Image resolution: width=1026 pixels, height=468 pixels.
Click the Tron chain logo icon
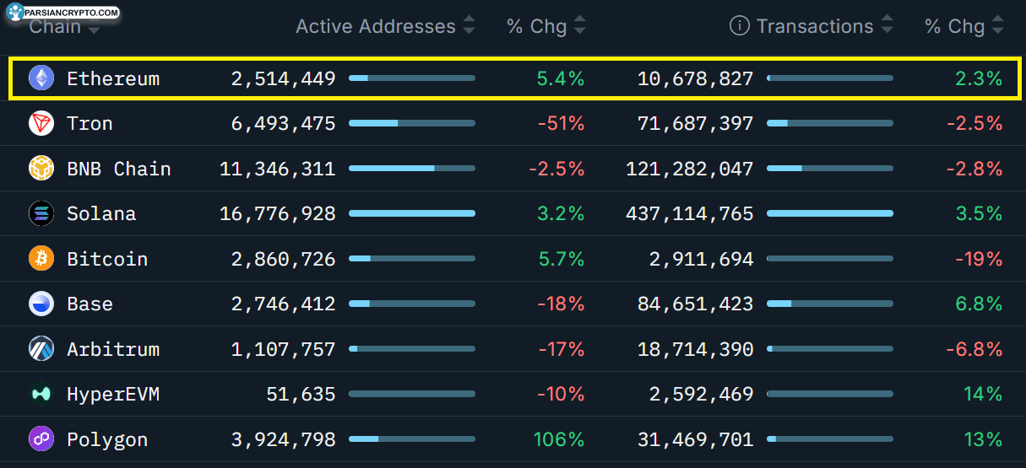(x=41, y=124)
